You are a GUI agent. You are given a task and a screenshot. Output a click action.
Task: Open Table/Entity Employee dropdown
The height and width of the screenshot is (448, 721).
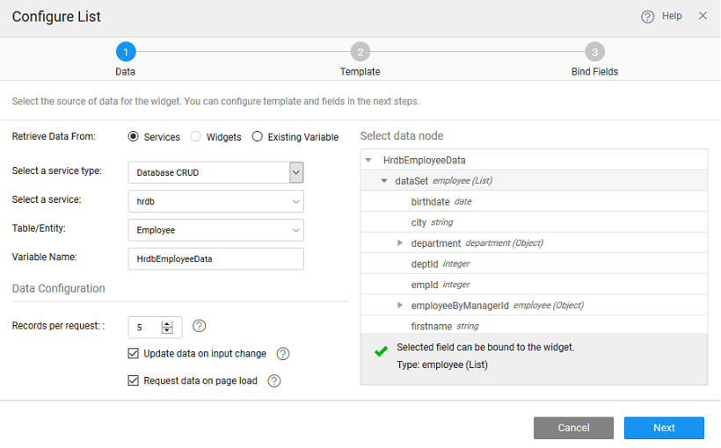(215, 230)
